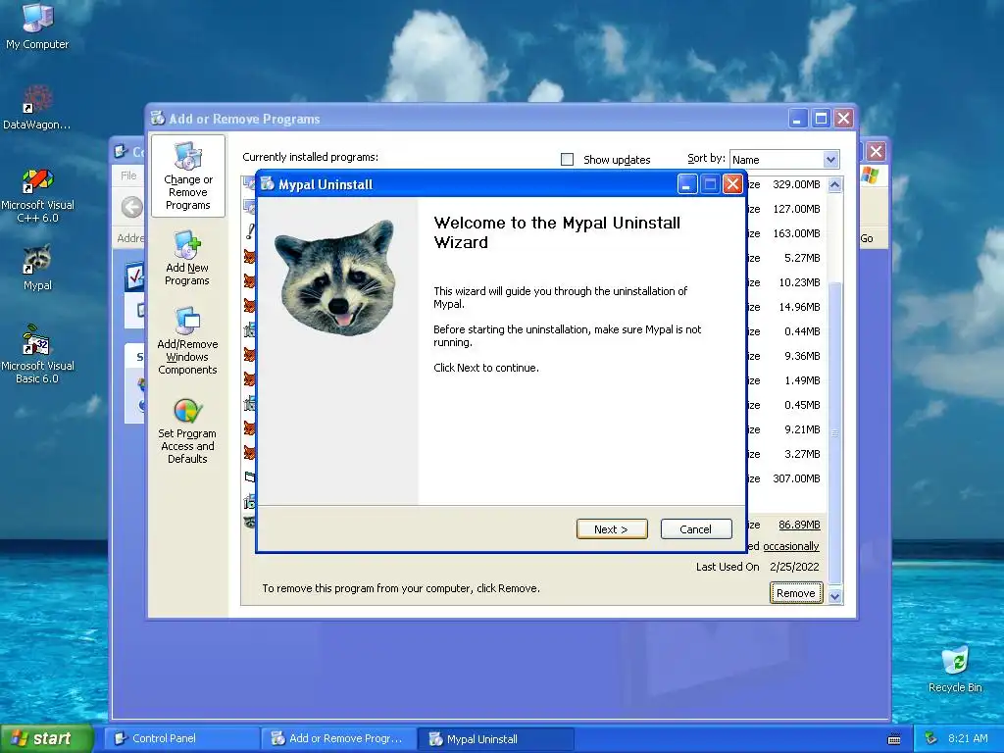Click the DataWagon desktop shortcut
1004x753 pixels.
tap(37, 108)
